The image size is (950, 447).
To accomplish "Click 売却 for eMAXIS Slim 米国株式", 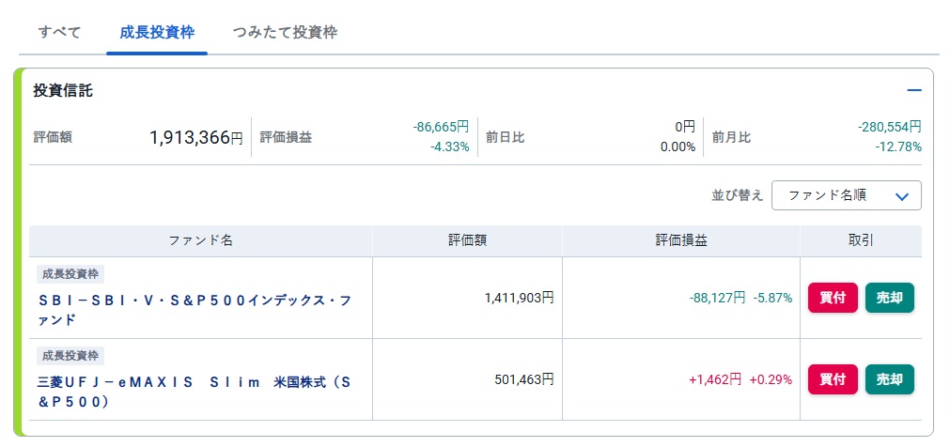I will (x=890, y=379).
